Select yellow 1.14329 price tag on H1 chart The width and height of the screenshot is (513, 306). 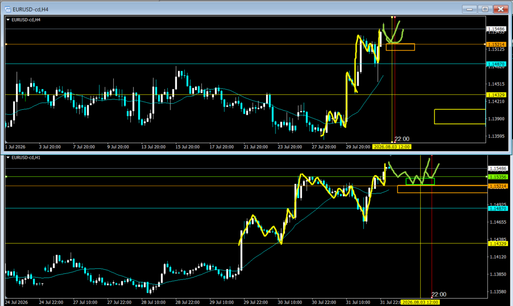[497, 243]
